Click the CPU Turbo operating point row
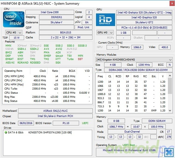This screenshot has height=158, width=175. click(x=47, y=89)
